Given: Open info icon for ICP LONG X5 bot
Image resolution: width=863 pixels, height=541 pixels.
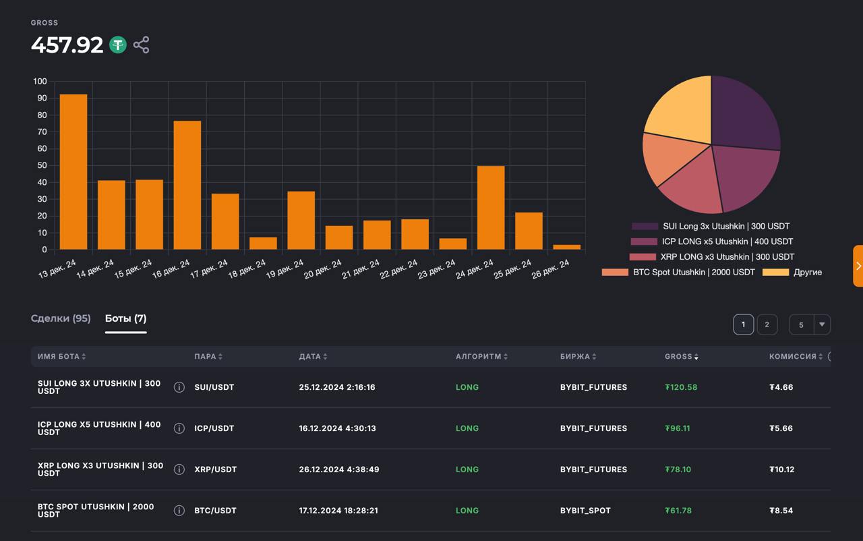Looking at the screenshot, I should click(x=179, y=428).
